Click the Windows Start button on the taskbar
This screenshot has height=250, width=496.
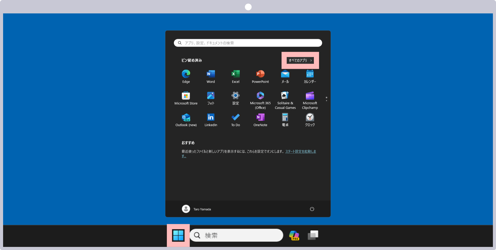(178, 235)
